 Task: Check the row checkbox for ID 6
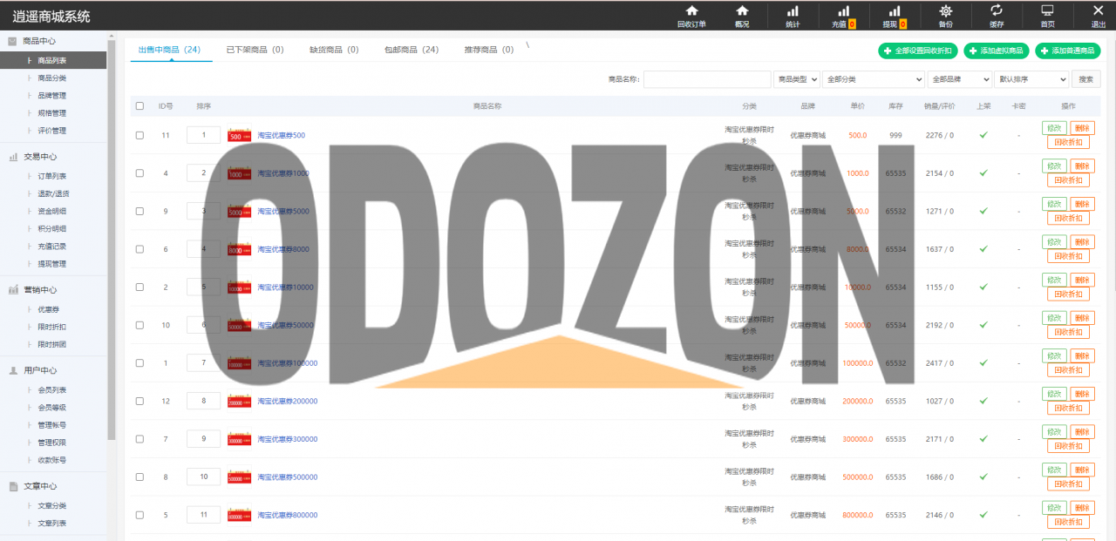click(139, 249)
